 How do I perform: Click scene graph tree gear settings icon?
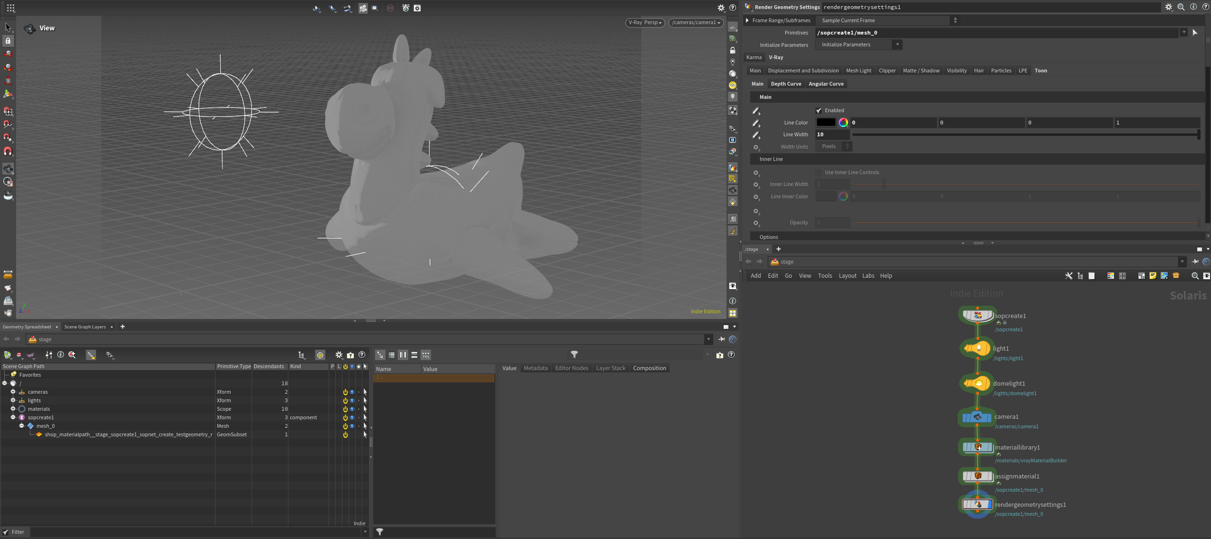339,355
